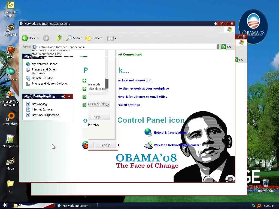Click the Internet Explorer help icon
279x209 pixels.
point(28,110)
